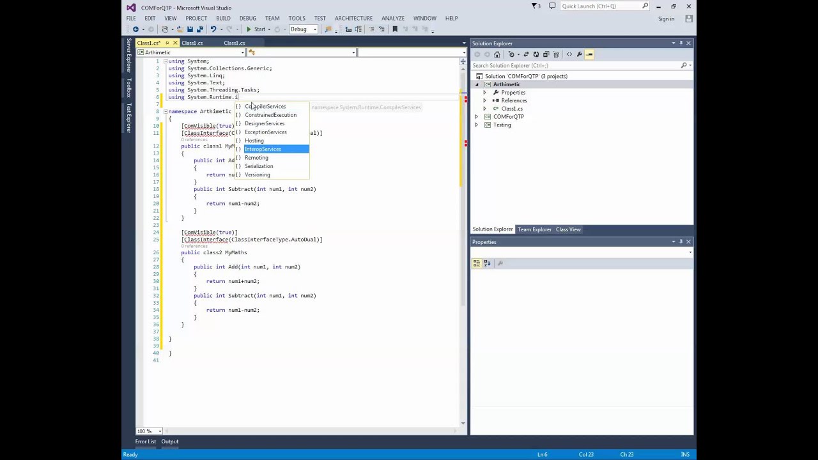Close the active Class1.cs* tab
The width and height of the screenshot is (818, 460).
pos(175,43)
